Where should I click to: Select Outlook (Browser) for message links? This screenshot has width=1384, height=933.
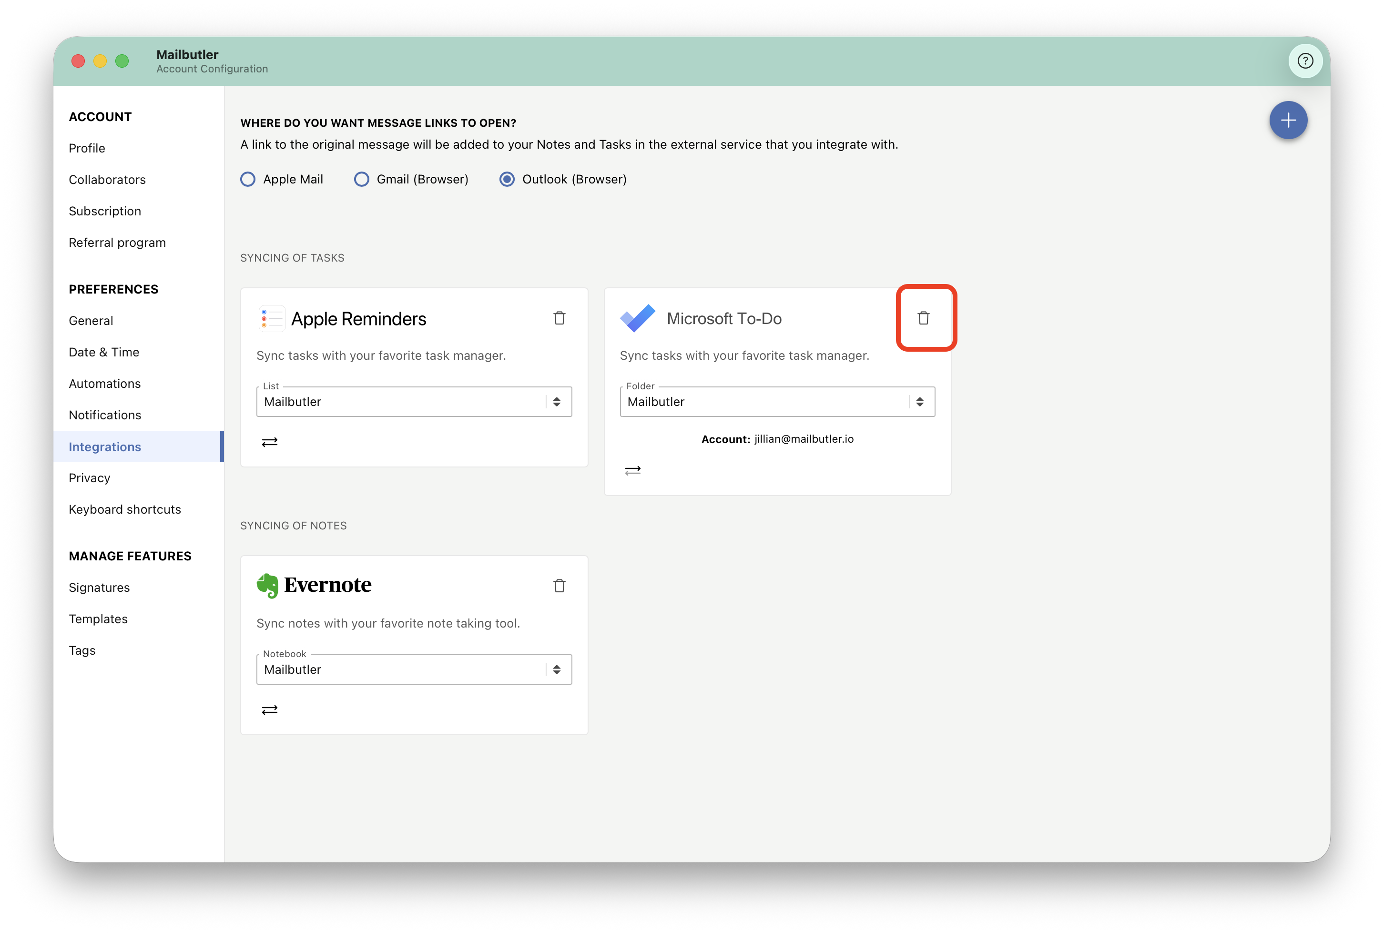[506, 179]
